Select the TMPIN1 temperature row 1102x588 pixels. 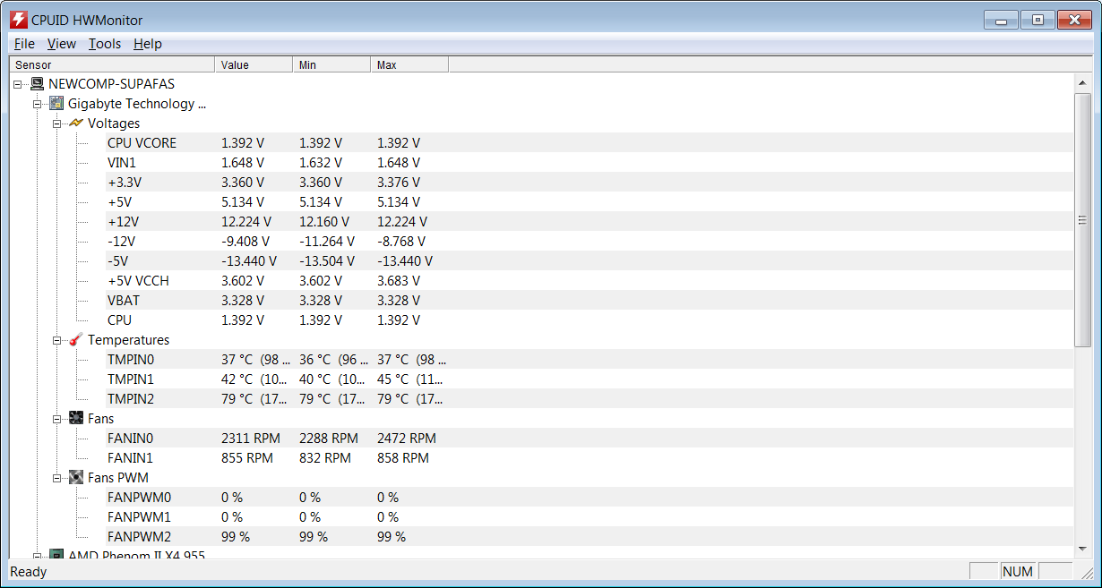click(590, 379)
